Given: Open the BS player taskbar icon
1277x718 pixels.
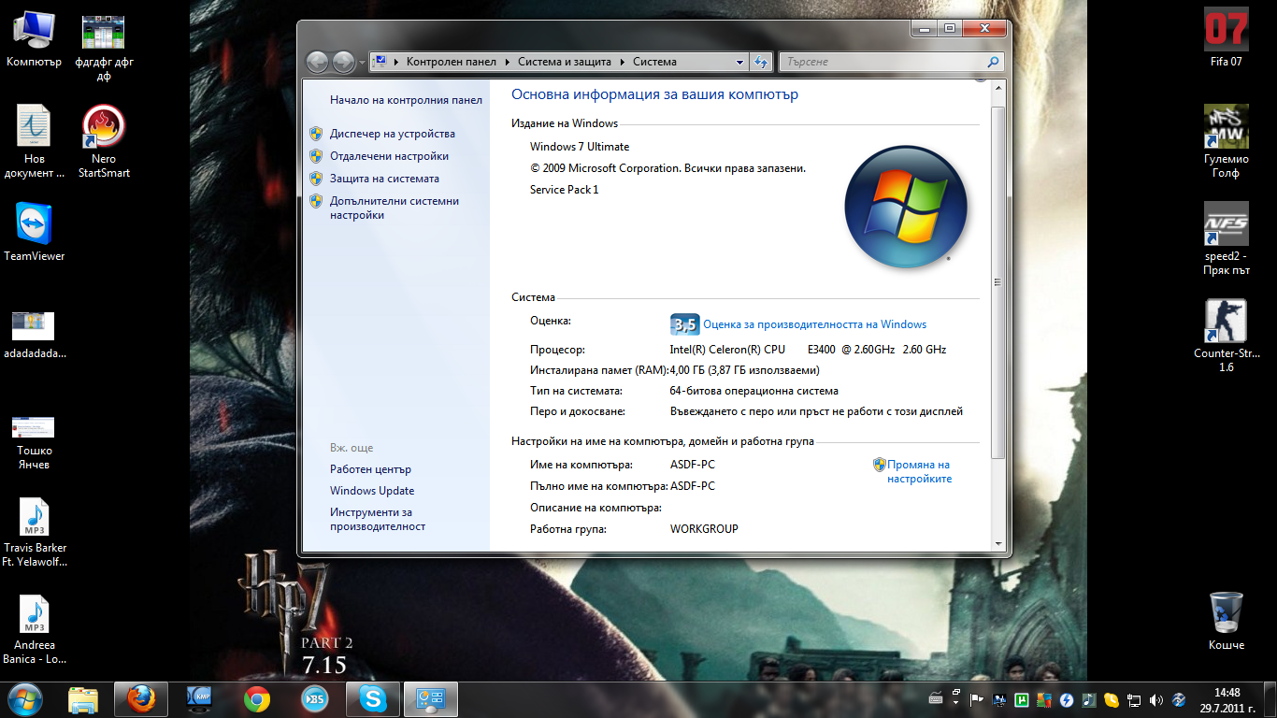Looking at the screenshot, I should tap(315, 698).
